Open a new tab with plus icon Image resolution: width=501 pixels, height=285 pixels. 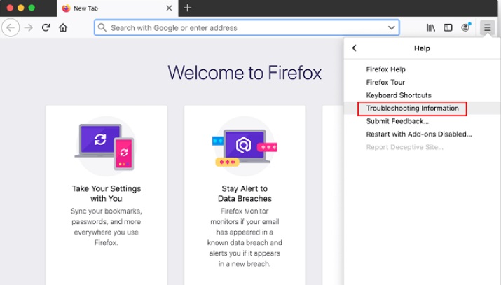coord(187,8)
